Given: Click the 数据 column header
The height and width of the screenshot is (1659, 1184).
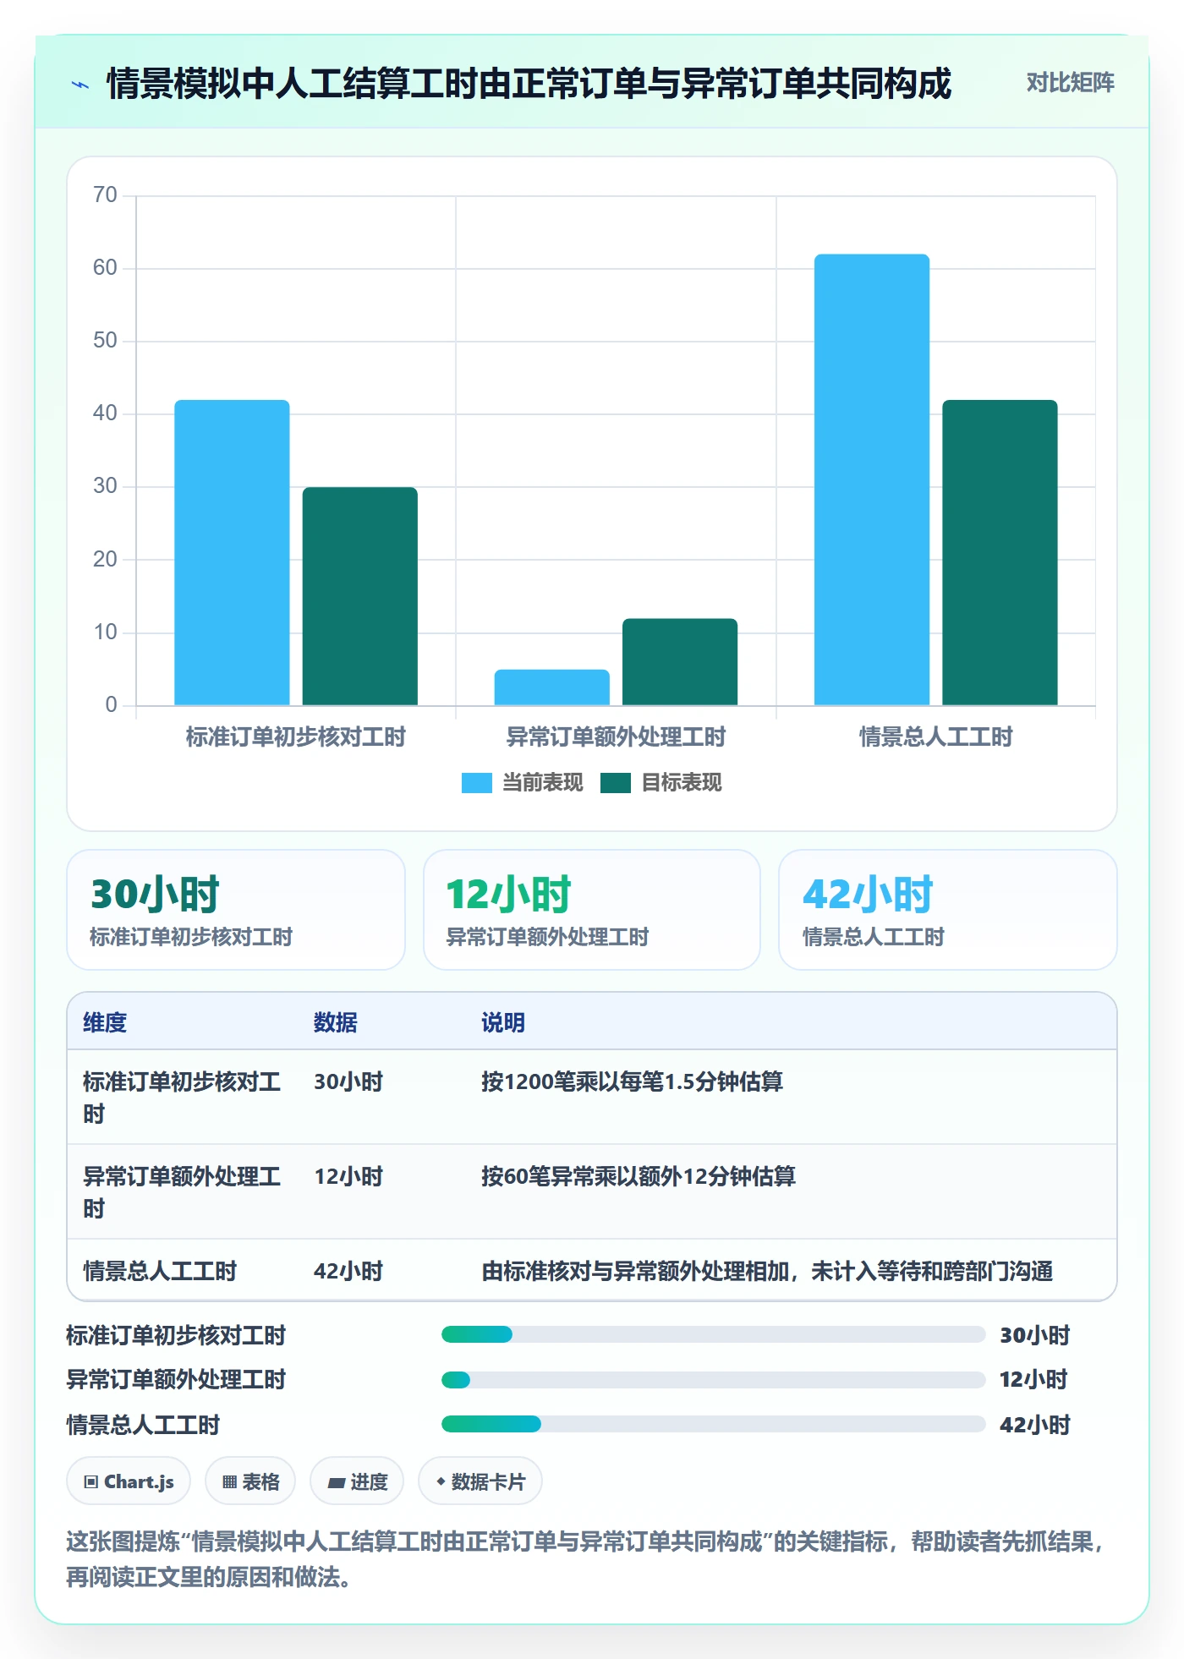Looking at the screenshot, I should pyautogui.click(x=336, y=1022).
